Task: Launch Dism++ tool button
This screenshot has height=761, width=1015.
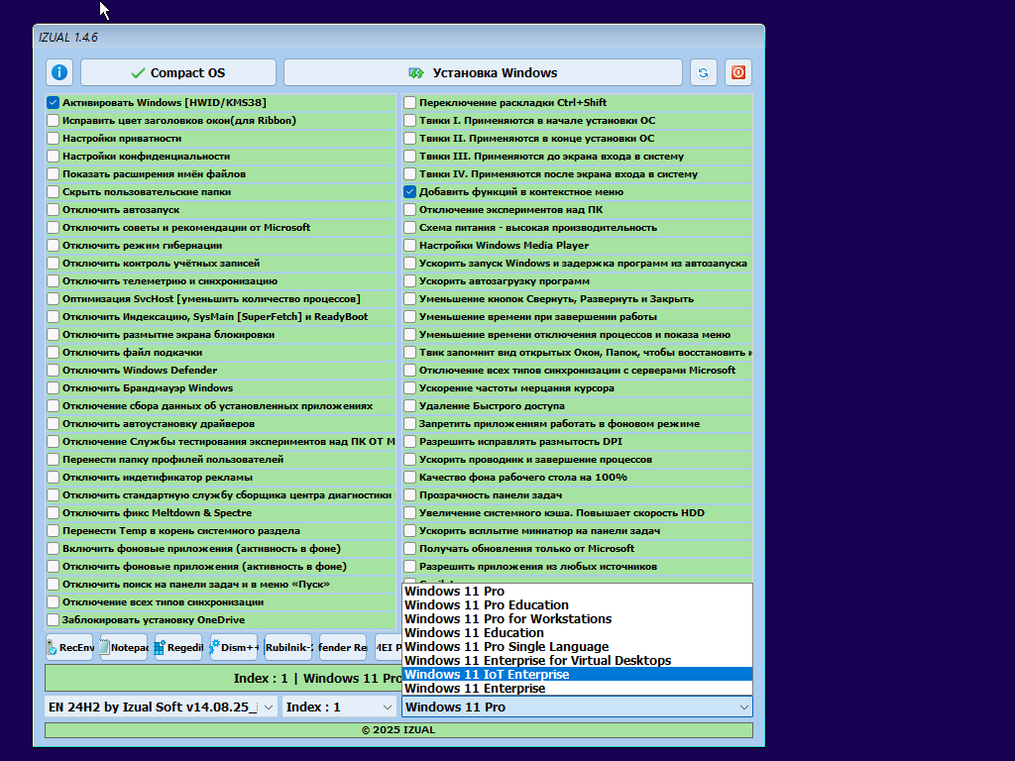Action: tap(234, 647)
